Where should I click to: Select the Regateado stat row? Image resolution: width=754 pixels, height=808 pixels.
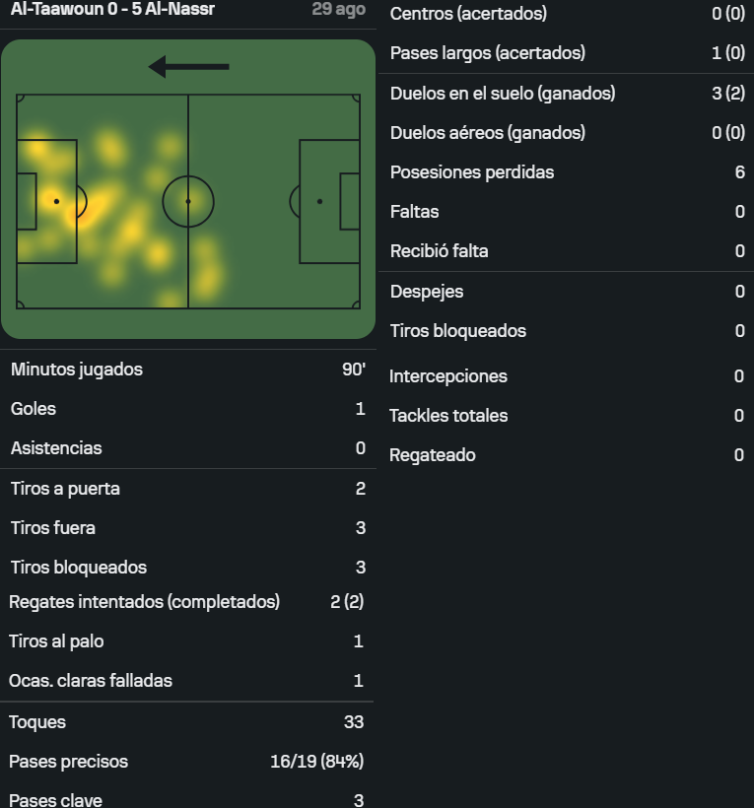coord(567,455)
